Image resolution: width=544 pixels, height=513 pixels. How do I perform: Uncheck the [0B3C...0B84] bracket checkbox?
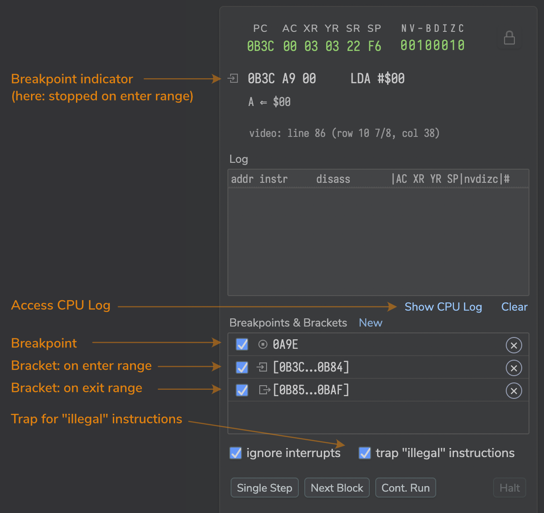click(242, 367)
